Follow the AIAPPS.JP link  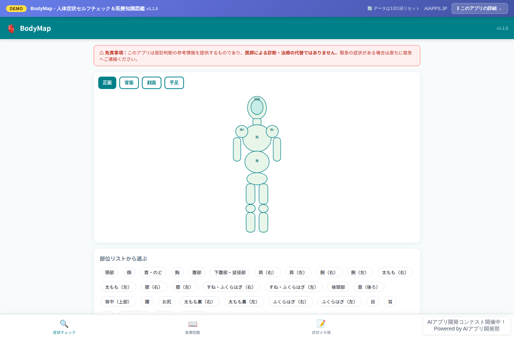click(435, 8)
